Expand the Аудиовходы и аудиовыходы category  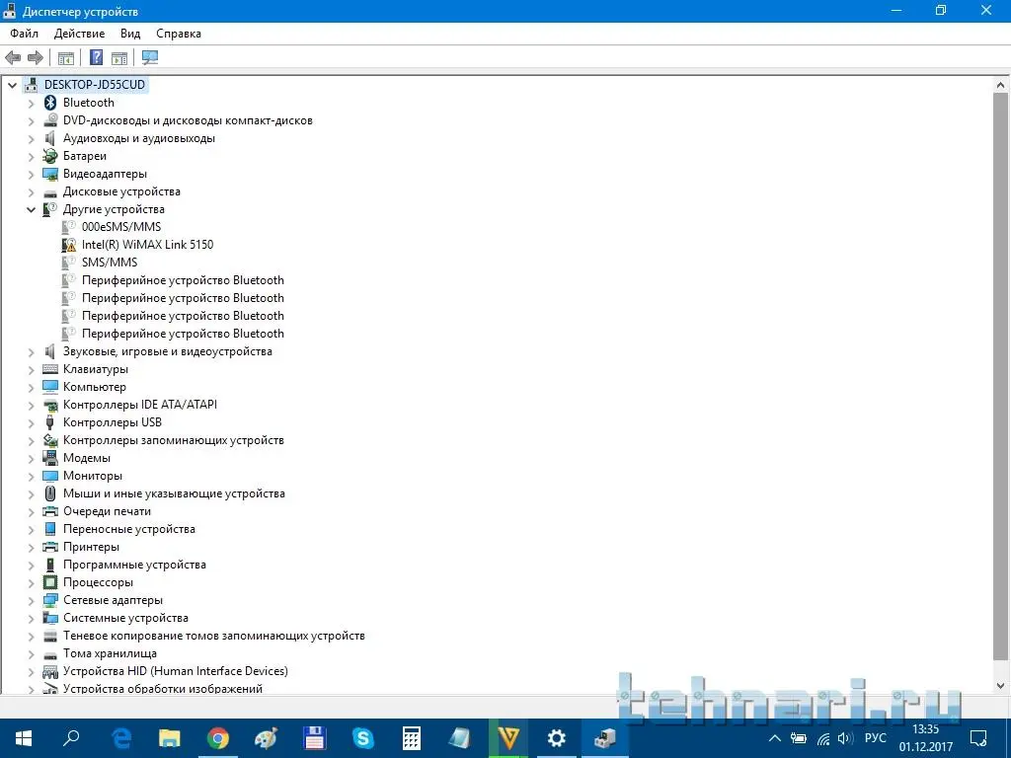31,138
